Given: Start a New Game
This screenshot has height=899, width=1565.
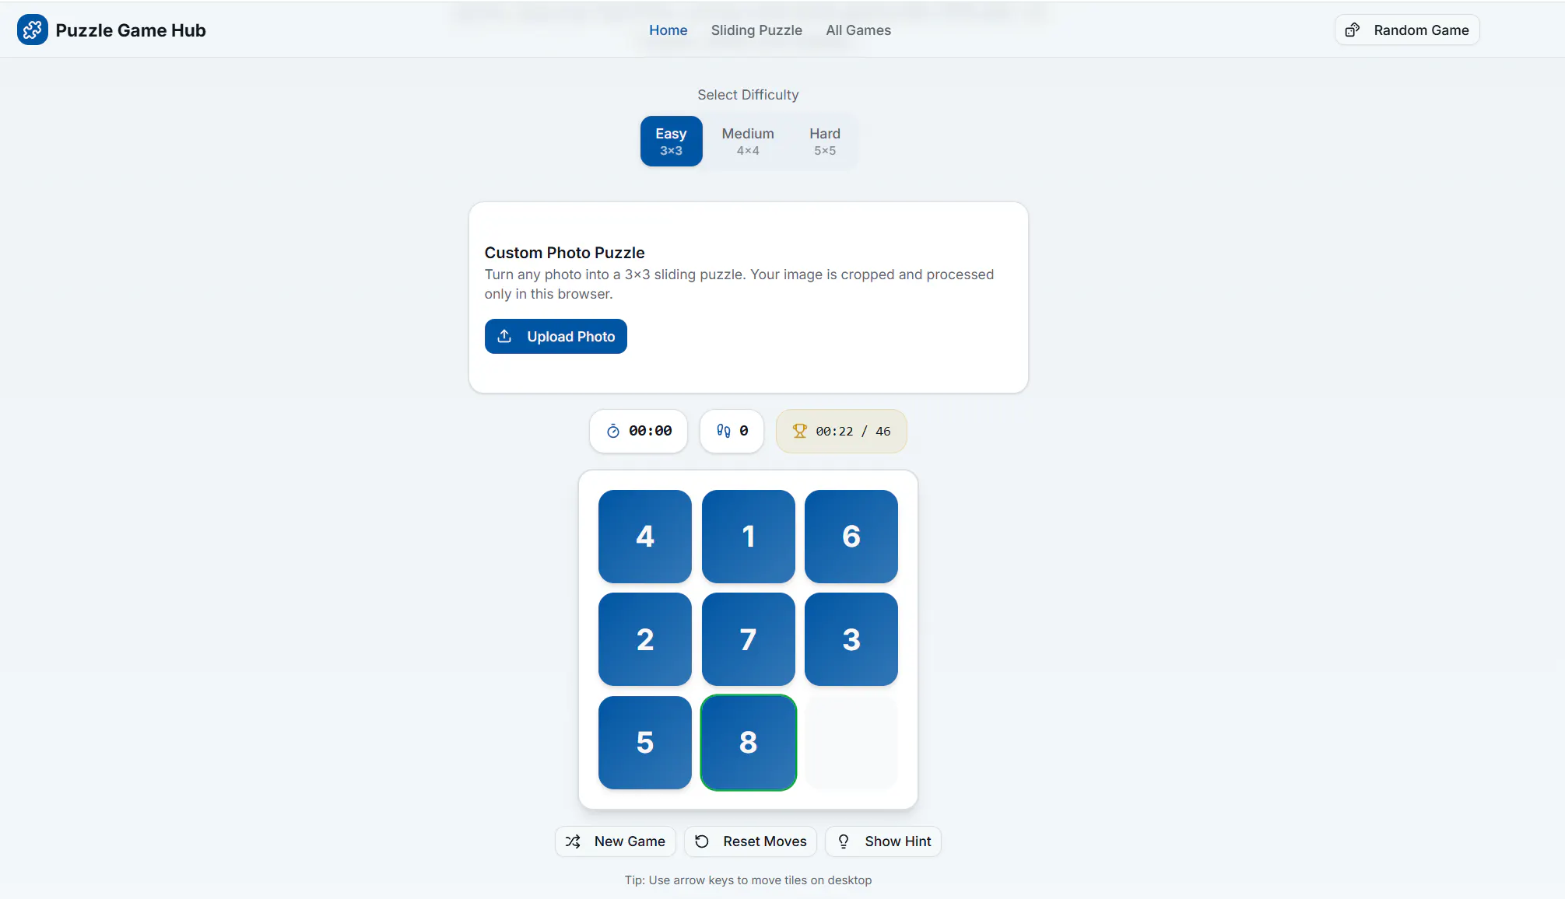Looking at the screenshot, I should (x=615, y=841).
